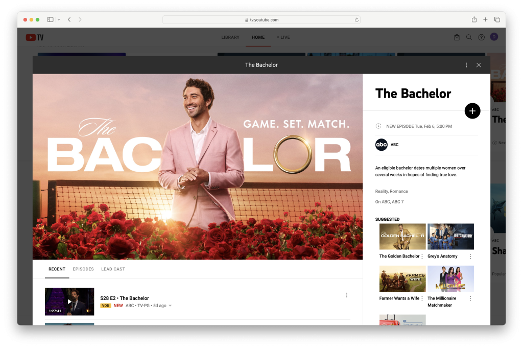523x348 pixels.
Task: Expand the sidebar dropdown chevron in Safari toolbar
Action: (x=59, y=20)
